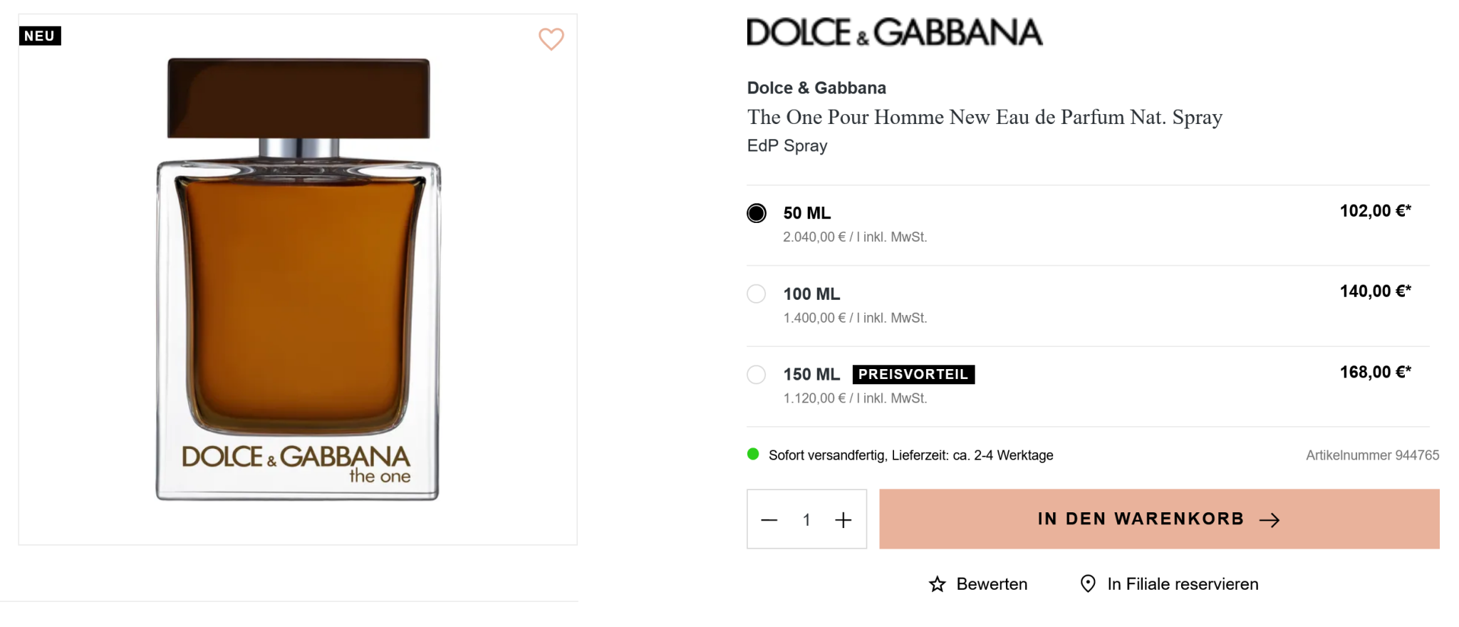Click In Filiale reservieren link
1459x627 pixels.
click(1183, 584)
